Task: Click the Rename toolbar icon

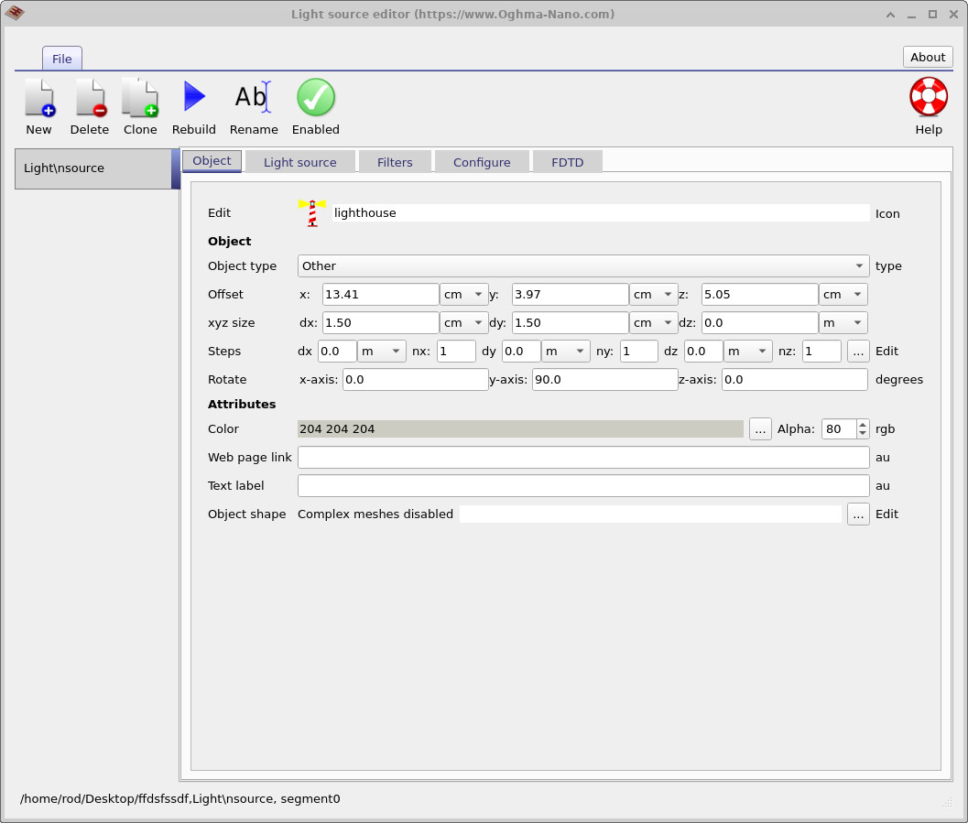Action: tap(253, 97)
